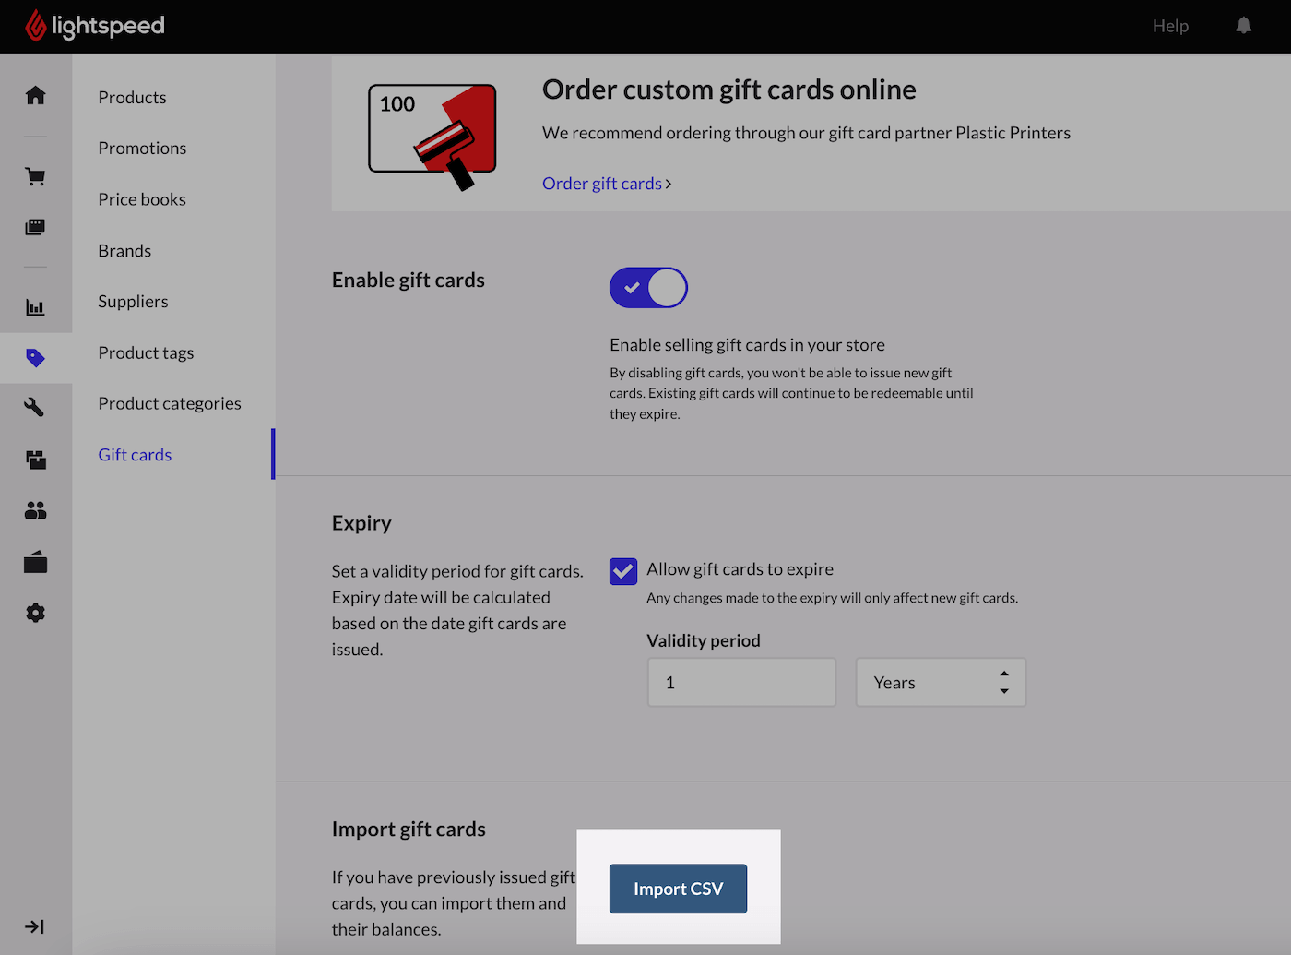The image size is (1291, 955).
Task: Select Product categories in the menu
Action: click(170, 403)
